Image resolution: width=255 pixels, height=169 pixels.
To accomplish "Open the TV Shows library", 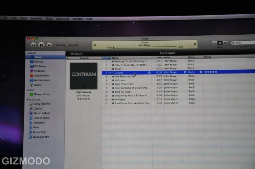I will (38, 66).
